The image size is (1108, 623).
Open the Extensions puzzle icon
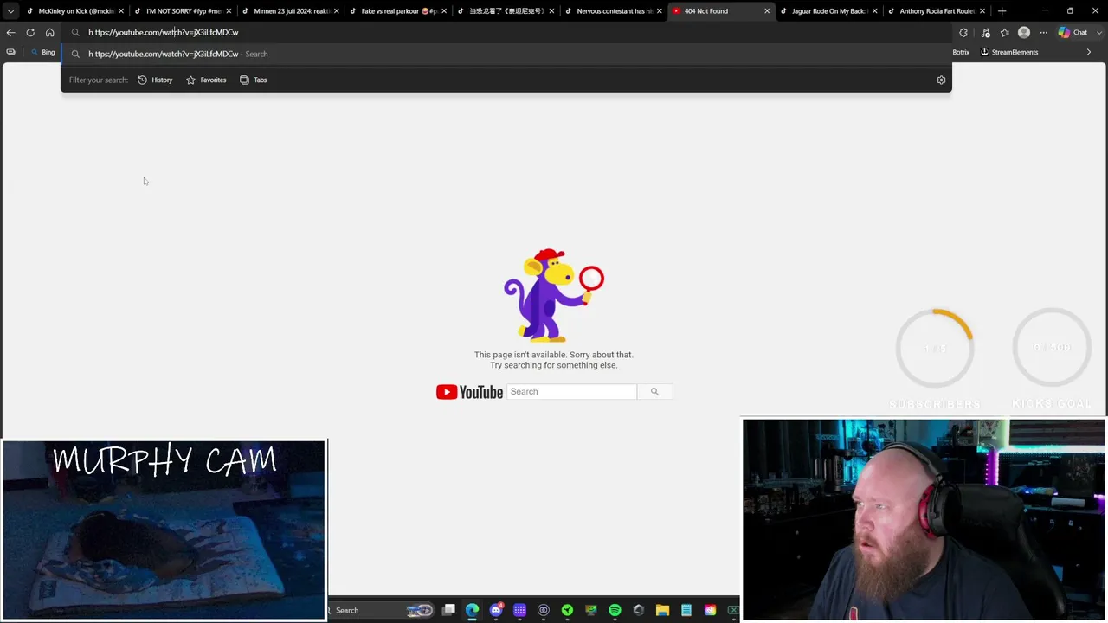click(963, 33)
